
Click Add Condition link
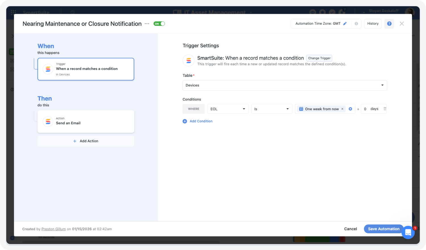pos(198,121)
